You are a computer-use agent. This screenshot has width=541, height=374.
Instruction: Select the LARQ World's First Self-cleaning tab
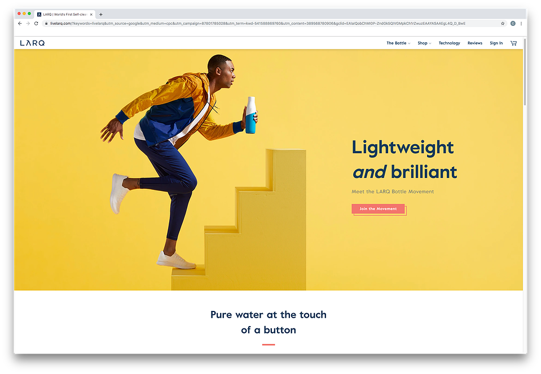pyautogui.click(x=65, y=15)
